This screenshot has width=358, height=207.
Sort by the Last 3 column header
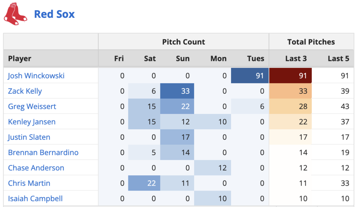click(x=296, y=58)
